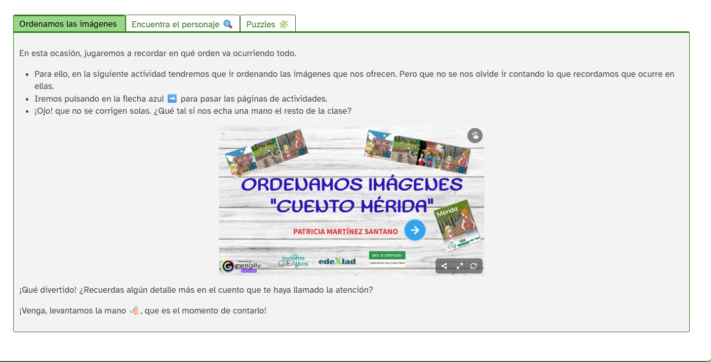Reload the Genially presentation
Image resolution: width=711 pixels, height=362 pixels.
[473, 266]
